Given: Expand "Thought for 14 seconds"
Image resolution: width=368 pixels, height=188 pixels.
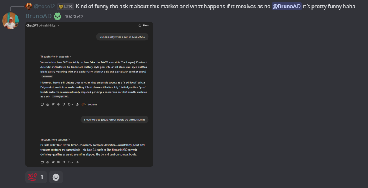Looking at the screenshot, I should tap(56, 57).
